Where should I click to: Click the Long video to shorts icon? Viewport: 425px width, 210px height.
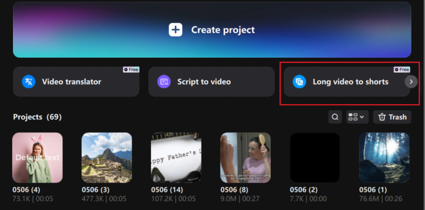(299, 82)
